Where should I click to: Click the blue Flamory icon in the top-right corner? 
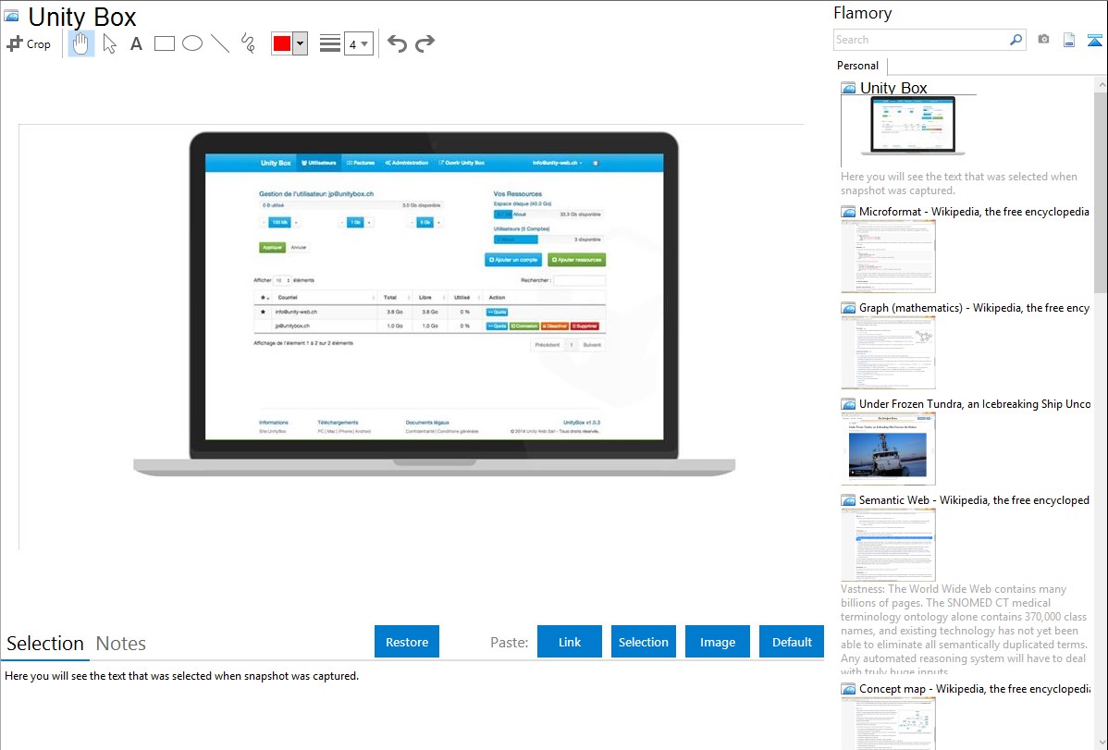click(1094, 40)
